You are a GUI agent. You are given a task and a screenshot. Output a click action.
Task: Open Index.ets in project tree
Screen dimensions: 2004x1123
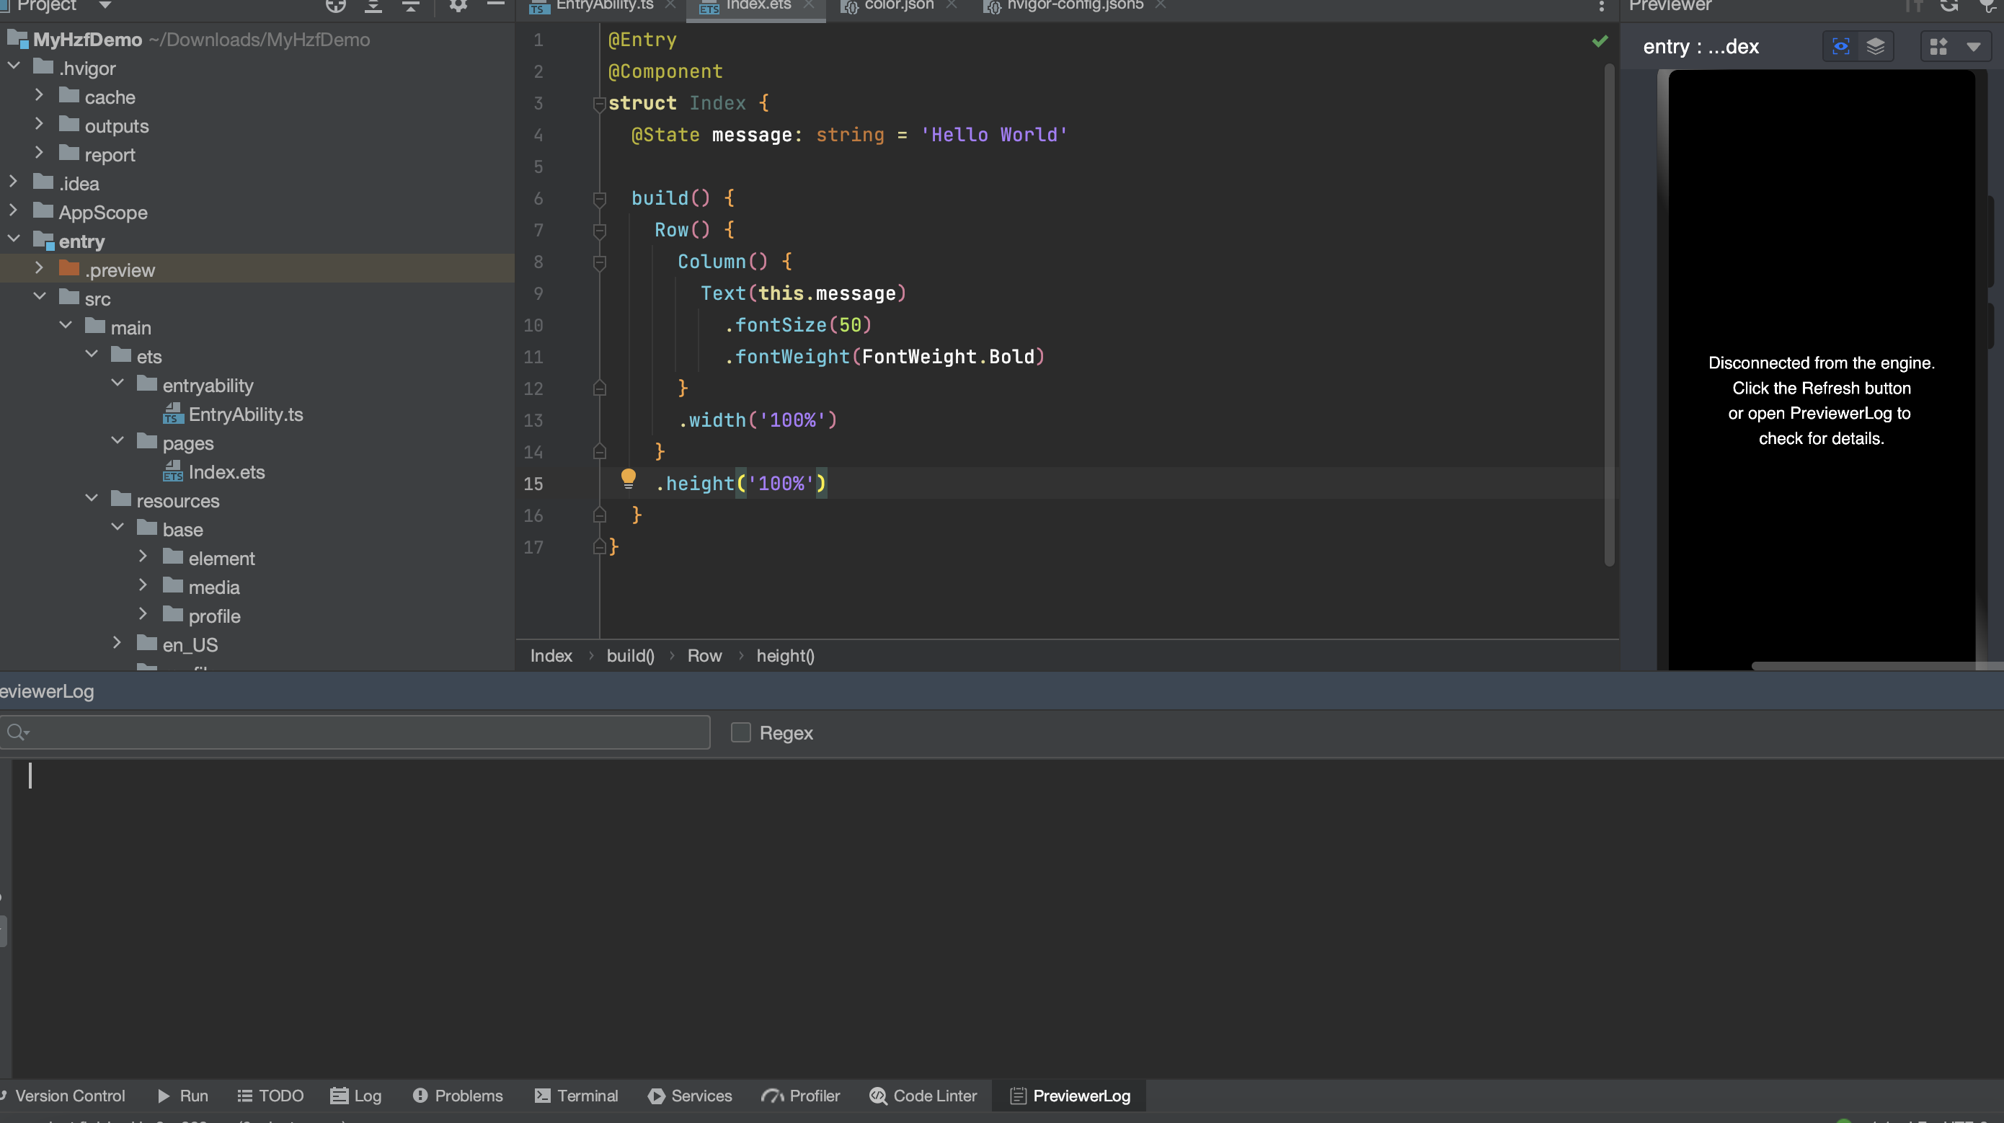(x=226, y=472)
